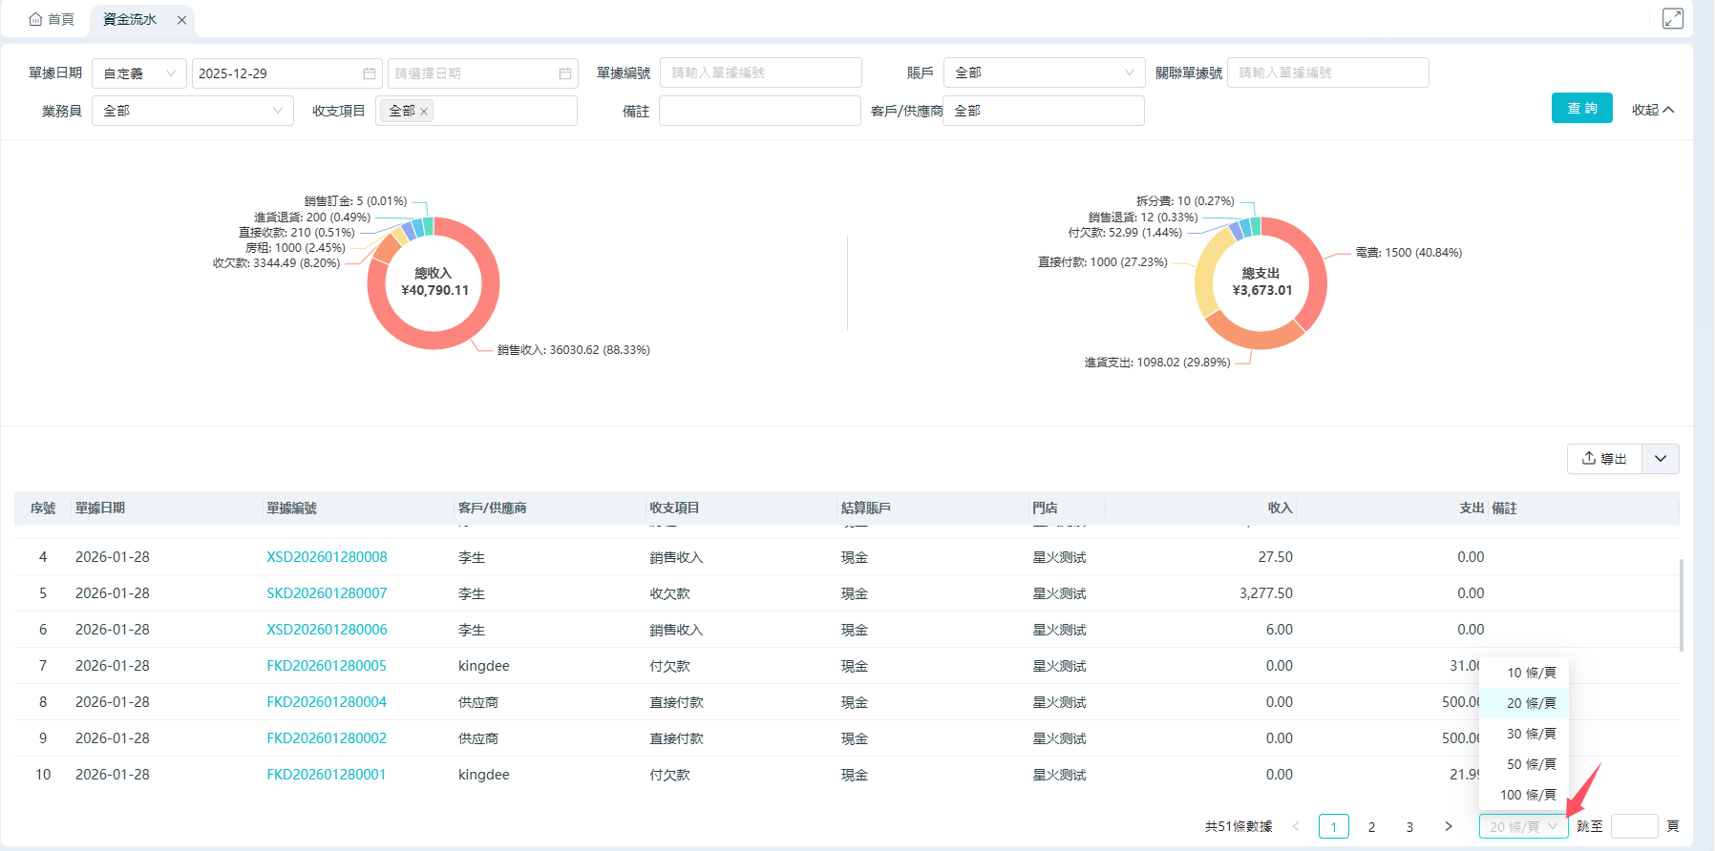
Task: Open document link XSD202601280008
Action: (x=327, y=557)
